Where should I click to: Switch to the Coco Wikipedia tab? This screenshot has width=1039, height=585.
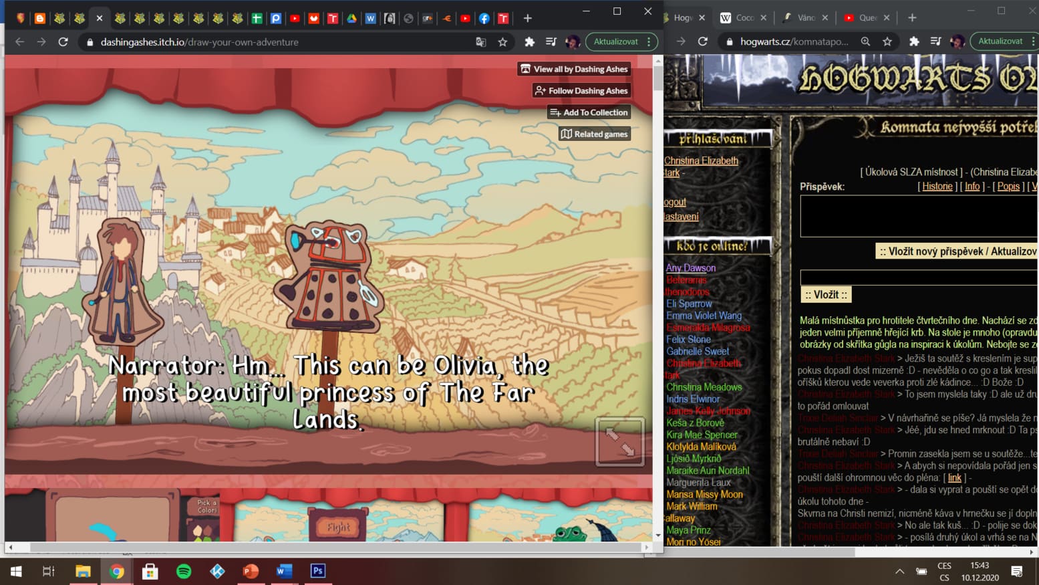coord(743,17)
